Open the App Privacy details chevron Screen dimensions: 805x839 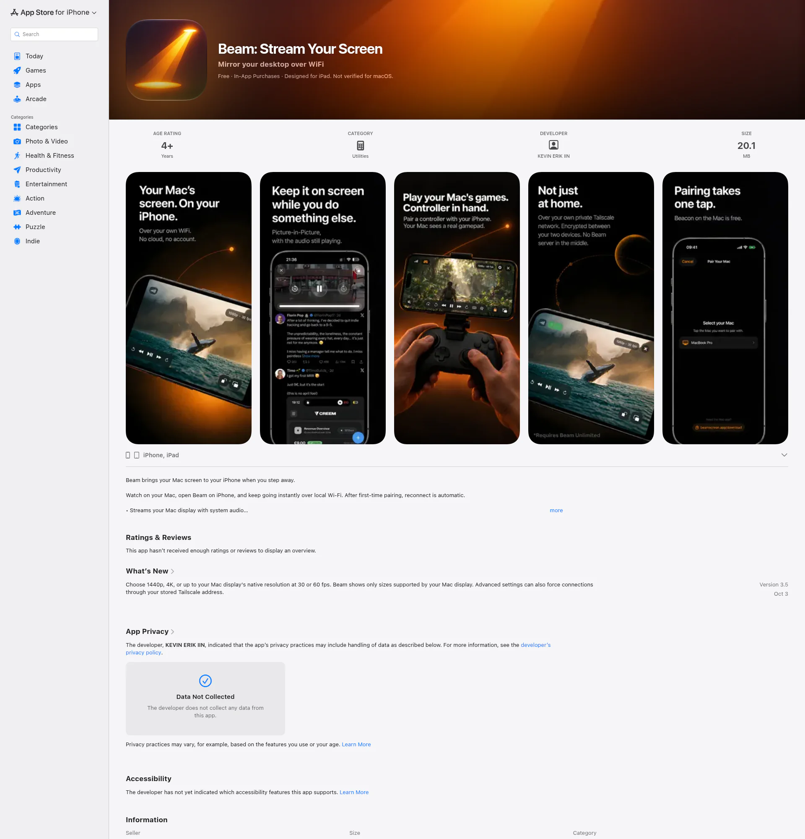point(172,632)
